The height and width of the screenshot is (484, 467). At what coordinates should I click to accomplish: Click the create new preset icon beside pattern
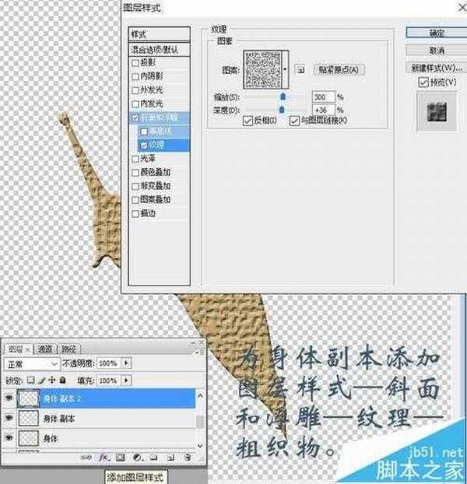coord(300,69)
